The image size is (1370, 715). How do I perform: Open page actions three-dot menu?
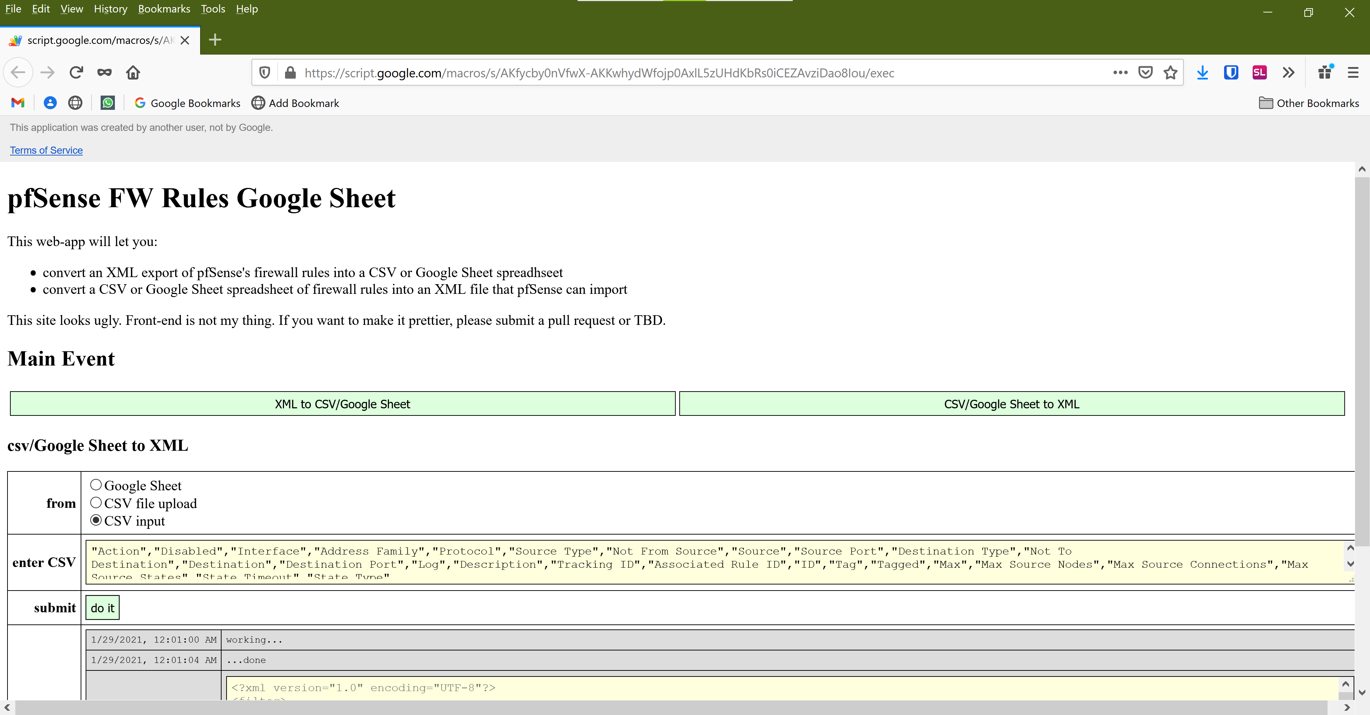coord(1120,73)
